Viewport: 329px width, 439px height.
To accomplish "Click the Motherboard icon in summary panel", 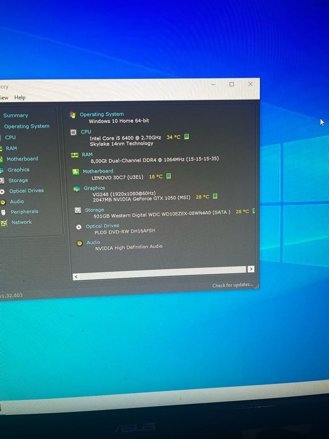I will pos(76,172).
